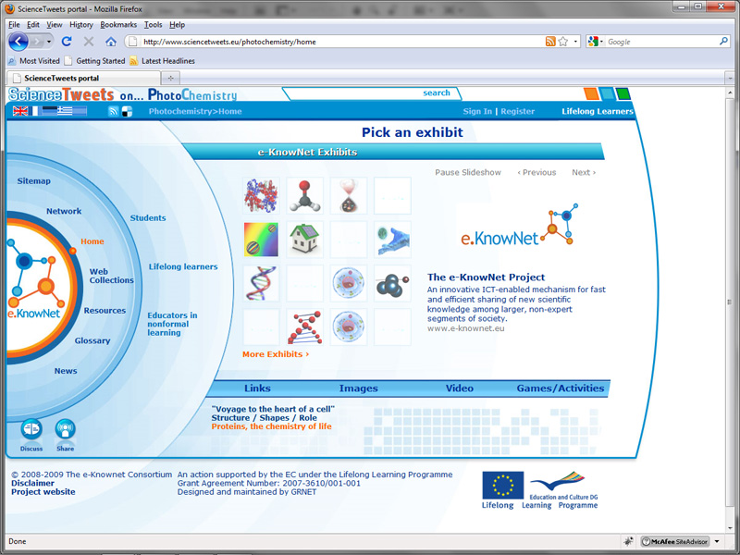The image size is (740, 555).
Task: Open the Disclaimer link
Action: (x=32, y=483)
